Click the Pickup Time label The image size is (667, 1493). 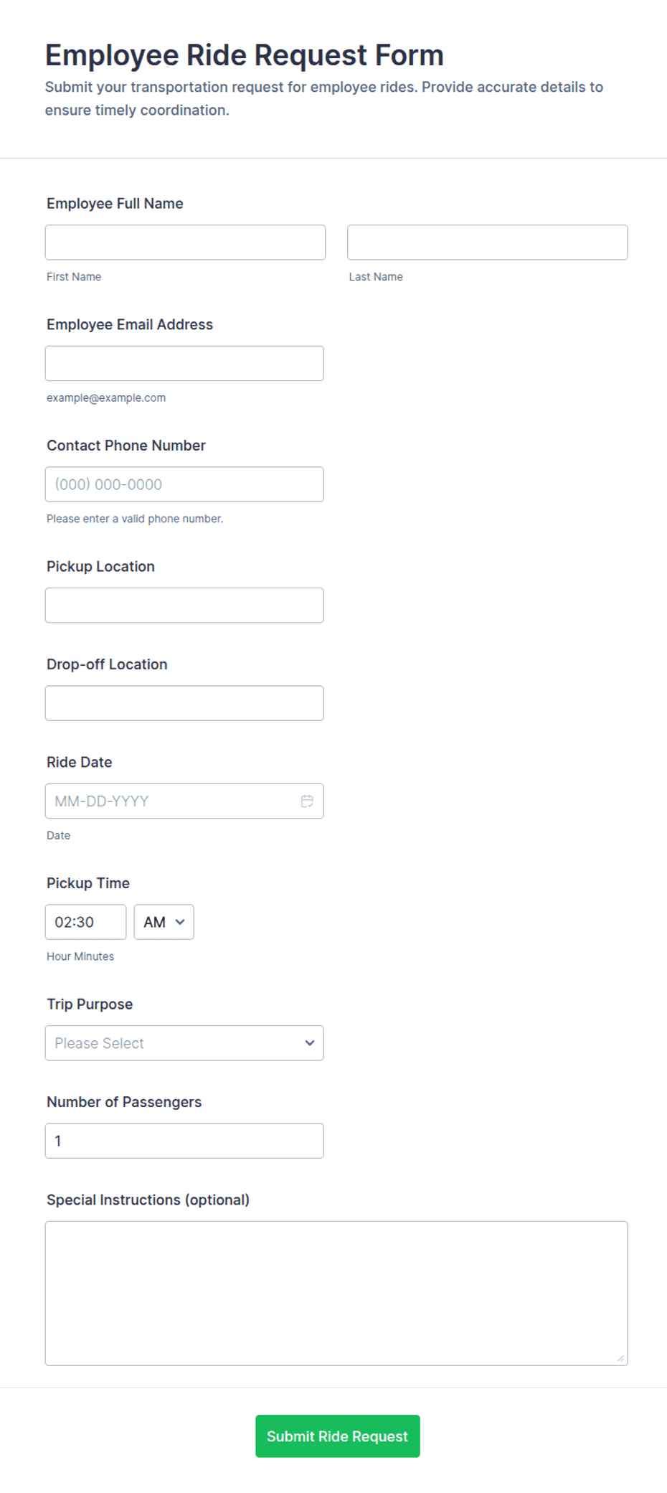(88, 883)
